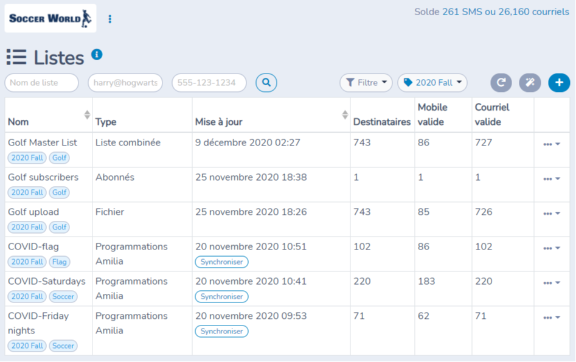576x362 pixels.
Task: Click Synchroniser for COVID-Friday nights list
Action: (221, 331)
